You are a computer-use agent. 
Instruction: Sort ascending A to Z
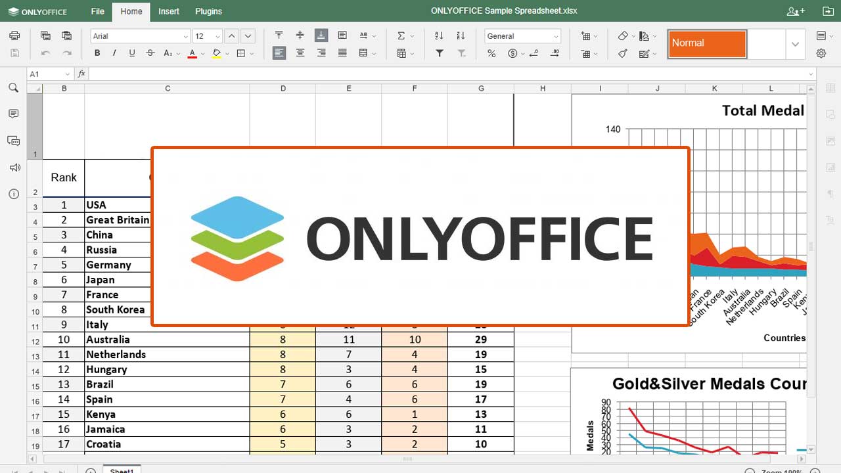[x=440, y=36]
